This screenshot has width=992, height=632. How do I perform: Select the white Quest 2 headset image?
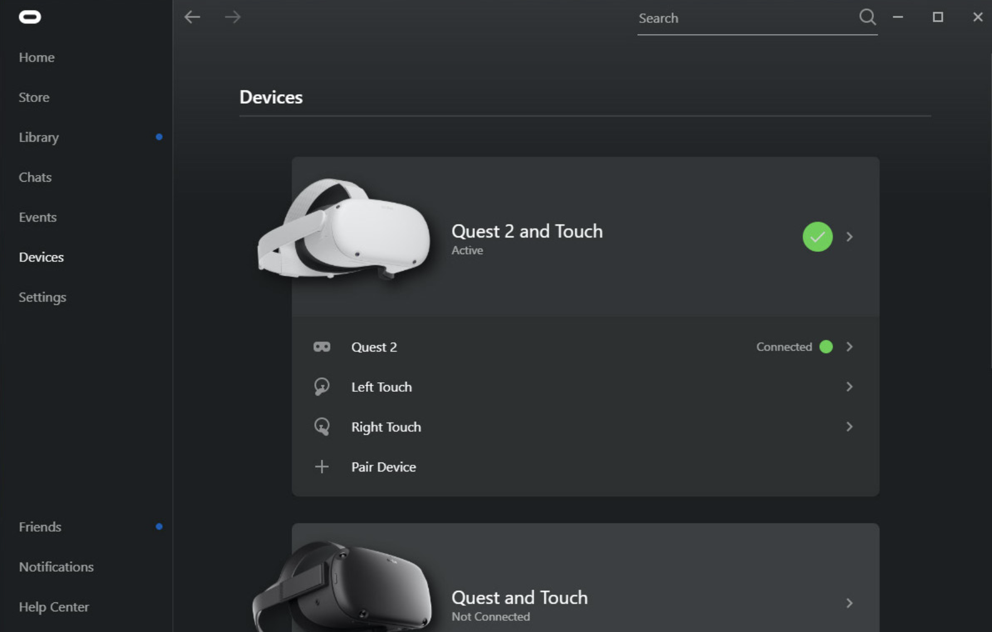344,230
